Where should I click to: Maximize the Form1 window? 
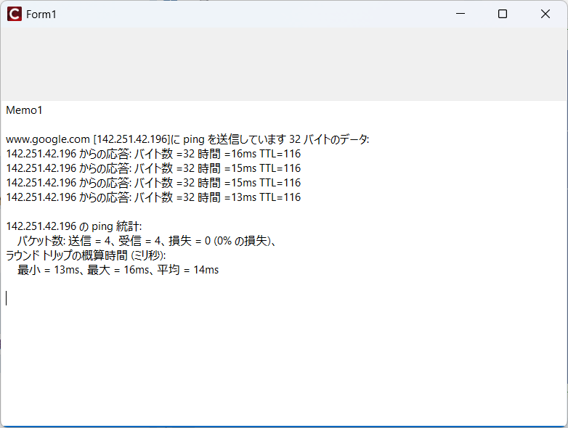click(503, 14)
